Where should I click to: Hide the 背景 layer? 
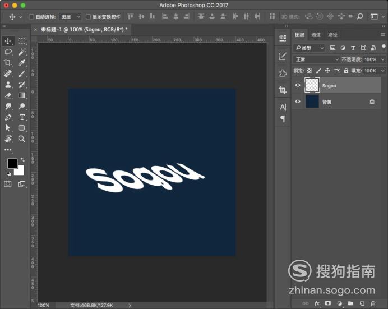298,102
